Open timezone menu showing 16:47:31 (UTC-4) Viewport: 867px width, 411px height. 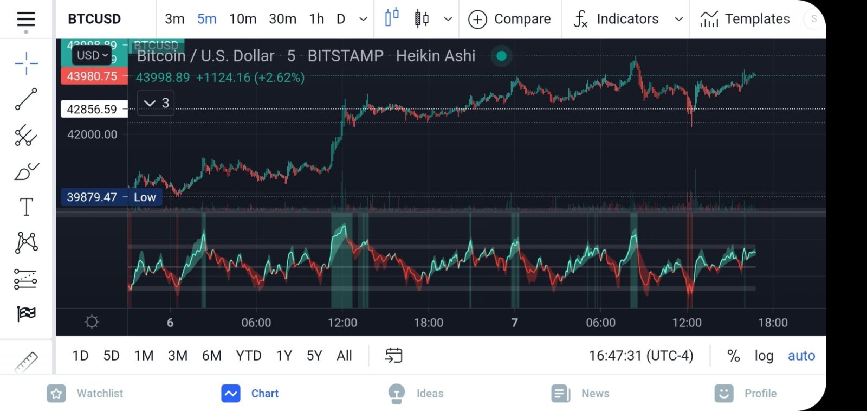point(641,356)
